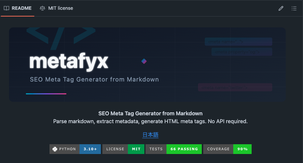Click the Tests 66 passing badge
This screenshot has width=303, height=163.
(x=174, y=149)
